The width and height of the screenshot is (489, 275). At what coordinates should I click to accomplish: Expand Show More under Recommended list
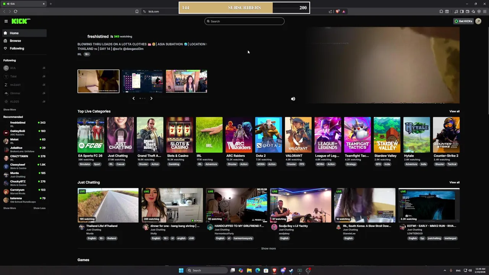[x=10, y=208]
